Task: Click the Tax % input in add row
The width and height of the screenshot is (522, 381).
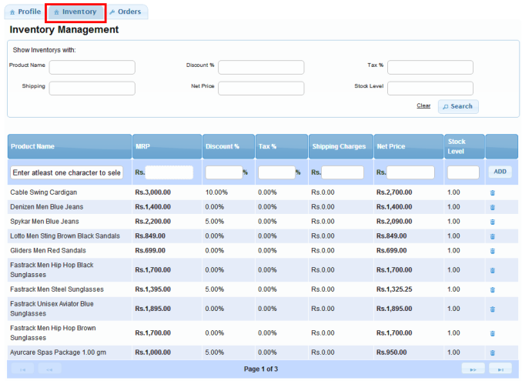Action: (x=276, y=172)
